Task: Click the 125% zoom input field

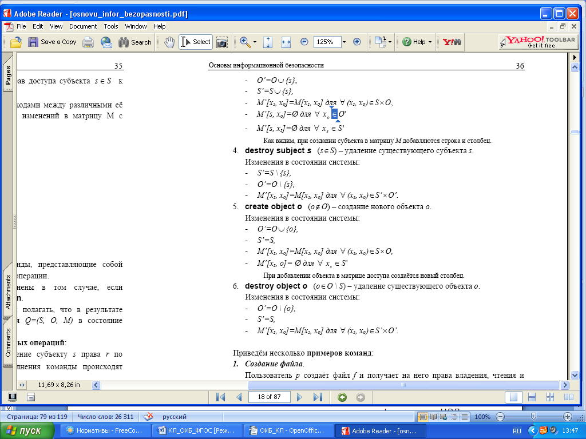Action: [327, 42]
